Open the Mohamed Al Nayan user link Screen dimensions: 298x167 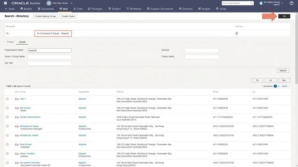click(29, 126)
